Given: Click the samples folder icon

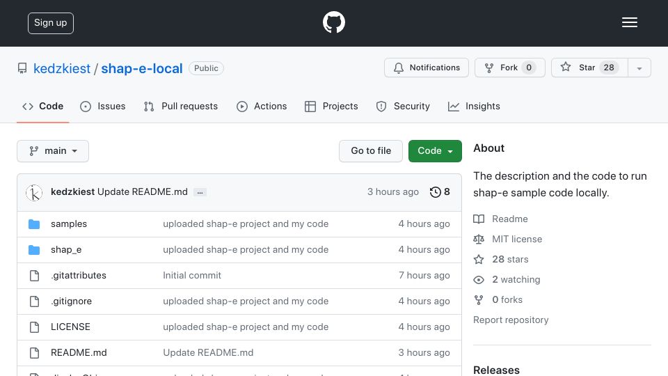Looking at the screenshot, I should (x=34, y=224).
